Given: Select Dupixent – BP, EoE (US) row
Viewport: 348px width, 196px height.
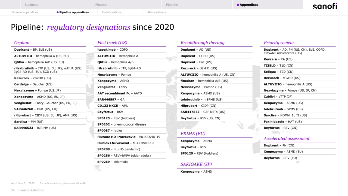Looking at the screenshot, I should 48,50.
